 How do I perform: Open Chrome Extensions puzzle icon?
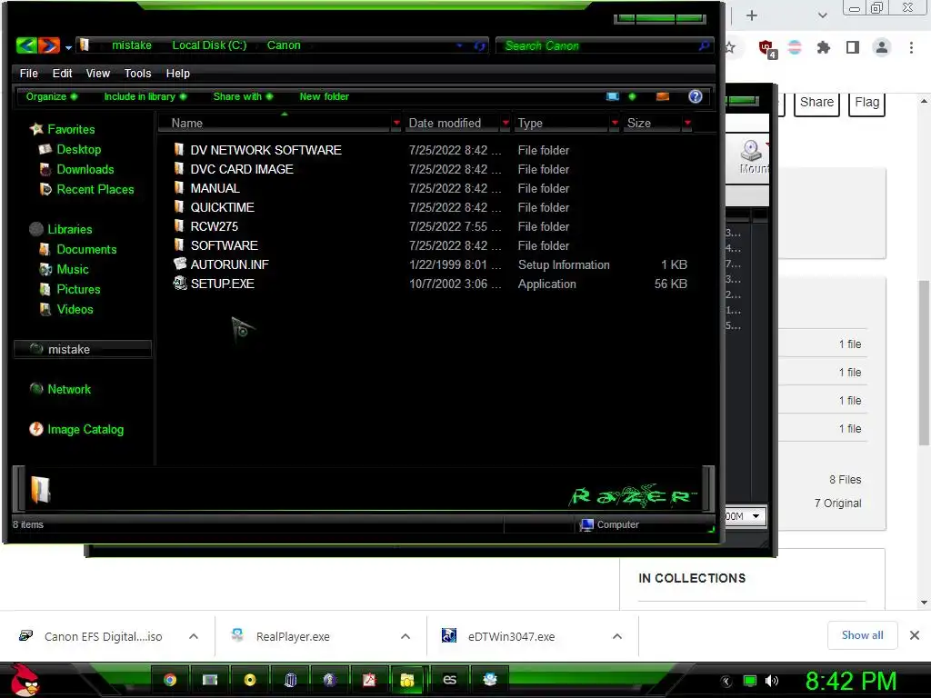coord(824,47)
